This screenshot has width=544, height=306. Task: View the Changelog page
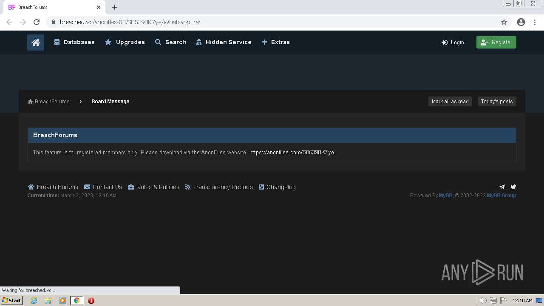[277, 187]
